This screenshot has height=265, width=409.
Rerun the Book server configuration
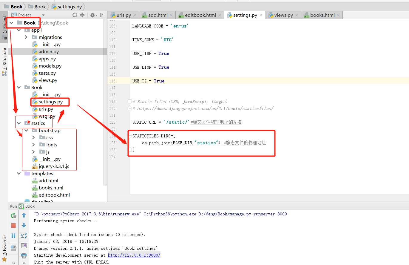[x=13, y=215]
